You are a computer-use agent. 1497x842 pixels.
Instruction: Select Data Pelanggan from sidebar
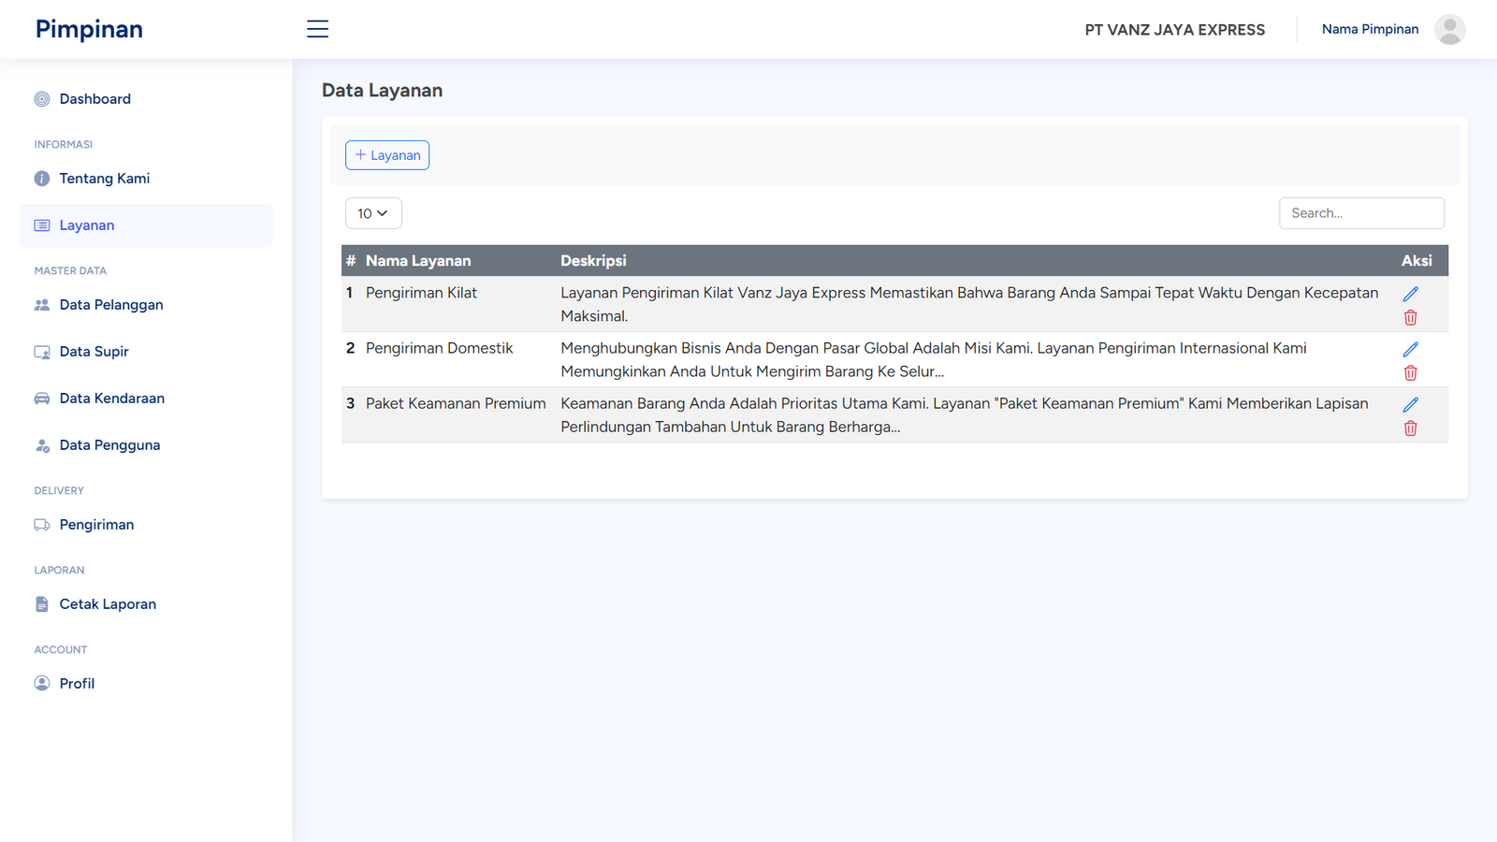click(x=110, y=305)
